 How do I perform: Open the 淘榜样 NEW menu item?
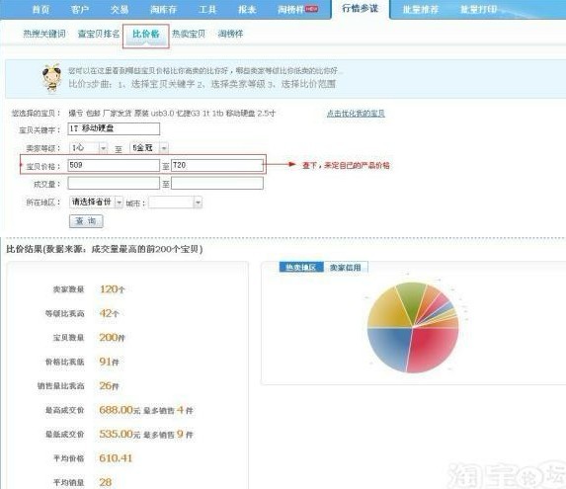click(297, 9)
